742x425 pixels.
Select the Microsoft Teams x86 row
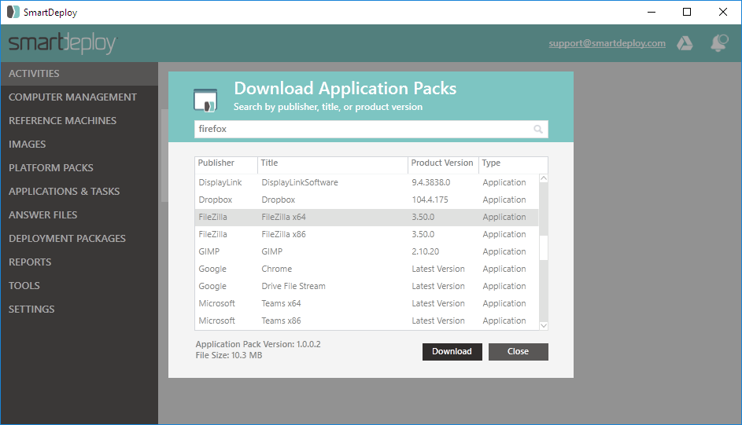pyautogui.click(x=367, y=321)
